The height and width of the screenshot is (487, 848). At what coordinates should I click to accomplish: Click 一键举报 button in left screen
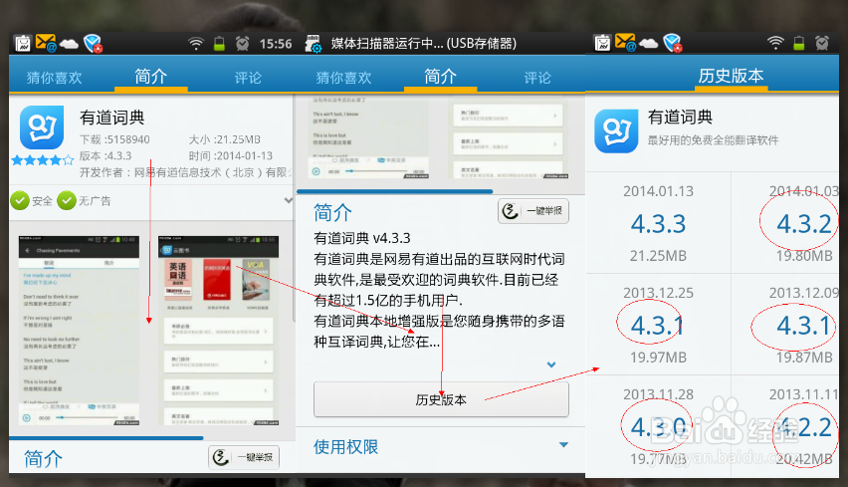click(244, 457)
